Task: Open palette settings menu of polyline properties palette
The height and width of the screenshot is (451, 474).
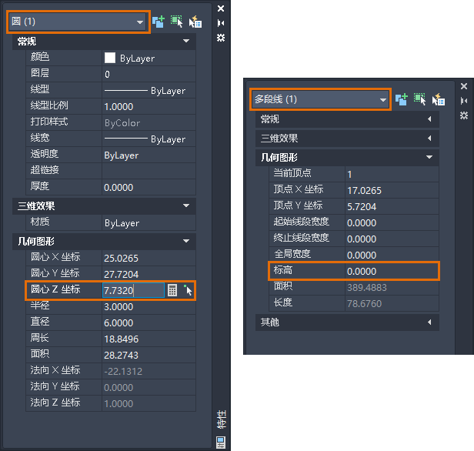Action: (x=464, y=115)
